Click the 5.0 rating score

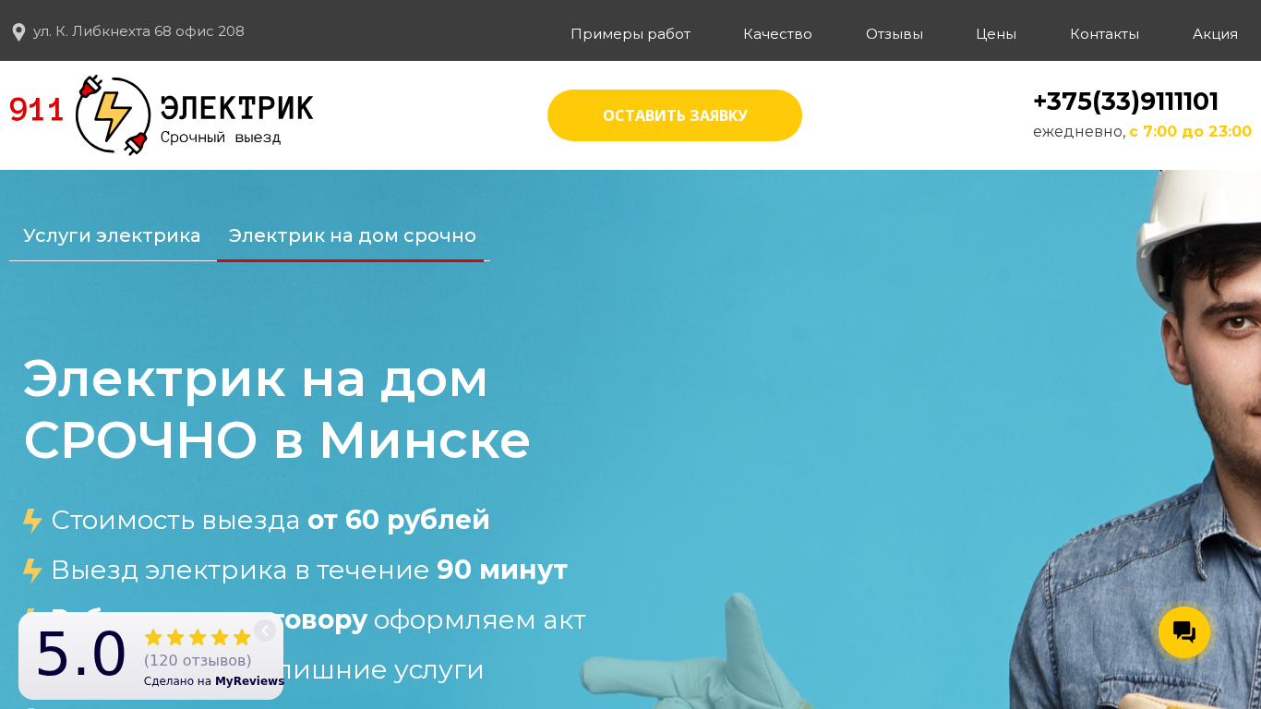coord(80,654)
